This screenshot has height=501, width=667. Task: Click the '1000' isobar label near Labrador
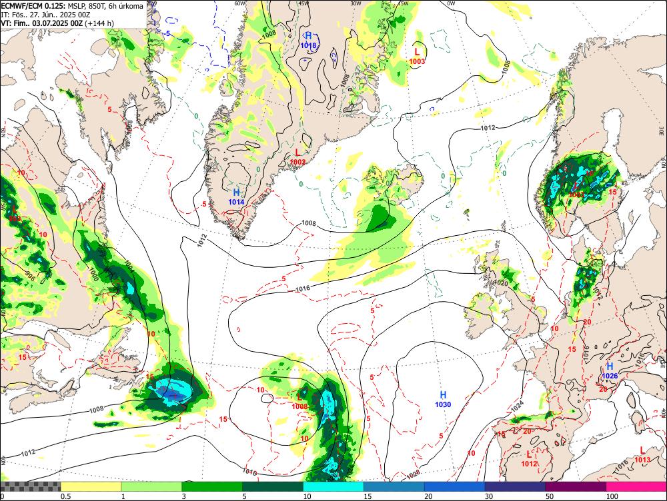pyautogui.click(x=93, y=274)
